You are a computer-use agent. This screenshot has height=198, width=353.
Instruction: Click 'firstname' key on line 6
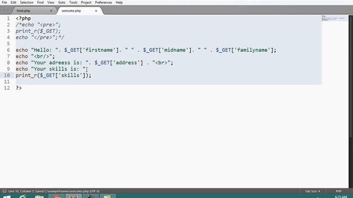[x=99, y=50]
